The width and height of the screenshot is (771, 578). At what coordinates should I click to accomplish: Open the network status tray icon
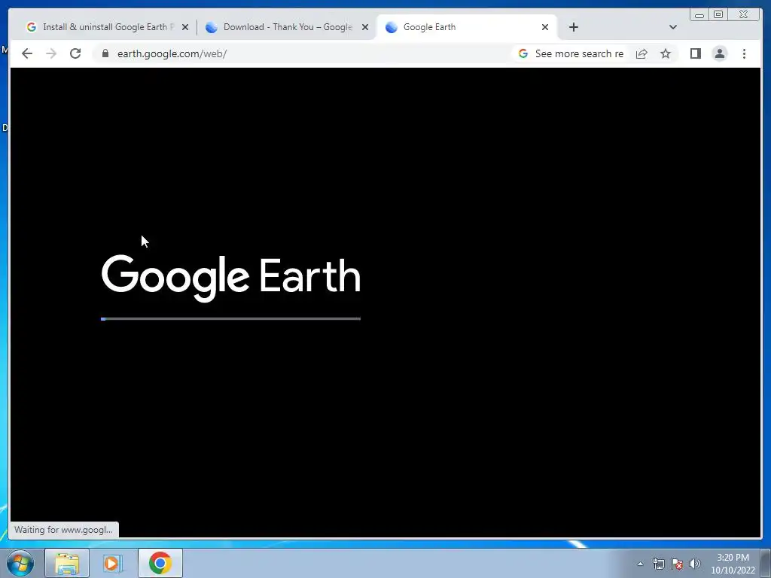(658, 564)
